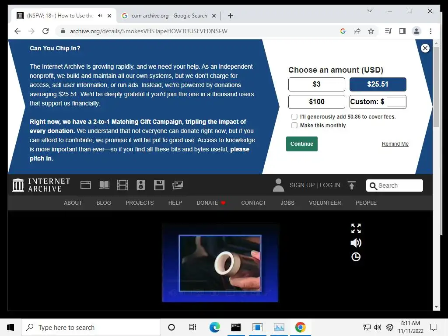Open the PEOPLE menu item
The height and width of the screenshot is (336, 448).
point(366,203)
